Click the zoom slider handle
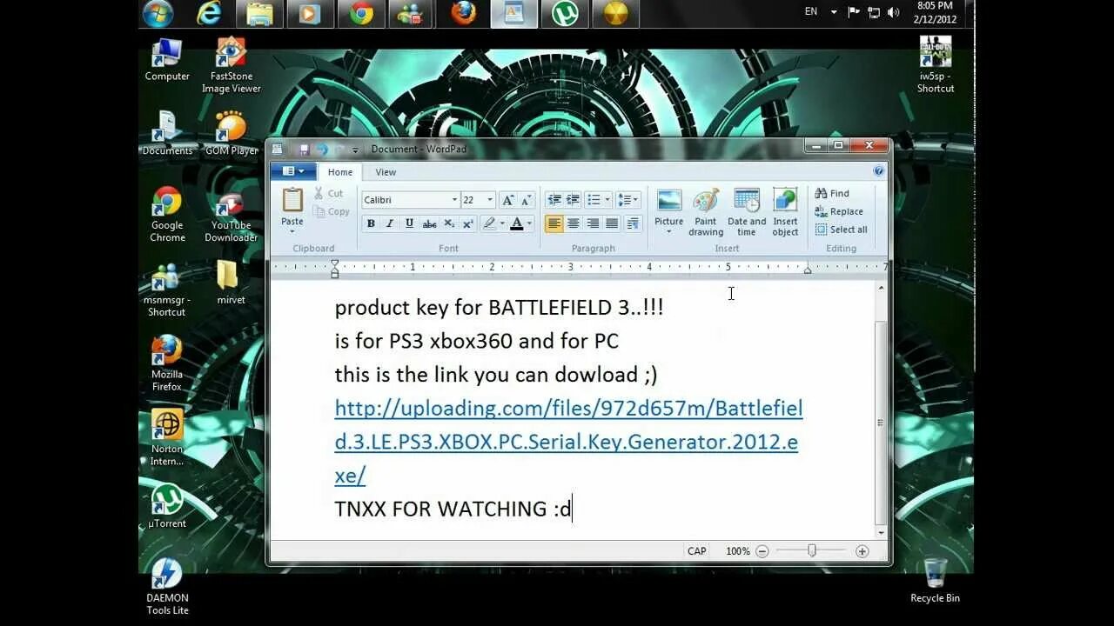The image size is (1114, 626). click(x=812, y=551)
